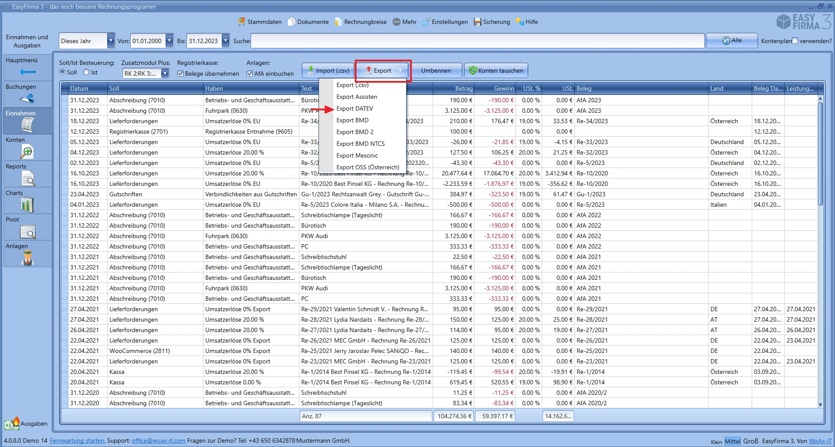Go back via Hauptmenü arrow icon
Image resolution: width=835 pixels, height=447 pixels.
(27, 72)
